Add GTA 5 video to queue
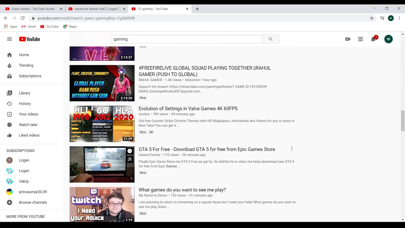The width and height of the screenshot is (405, 228). [x=130, y=159]
